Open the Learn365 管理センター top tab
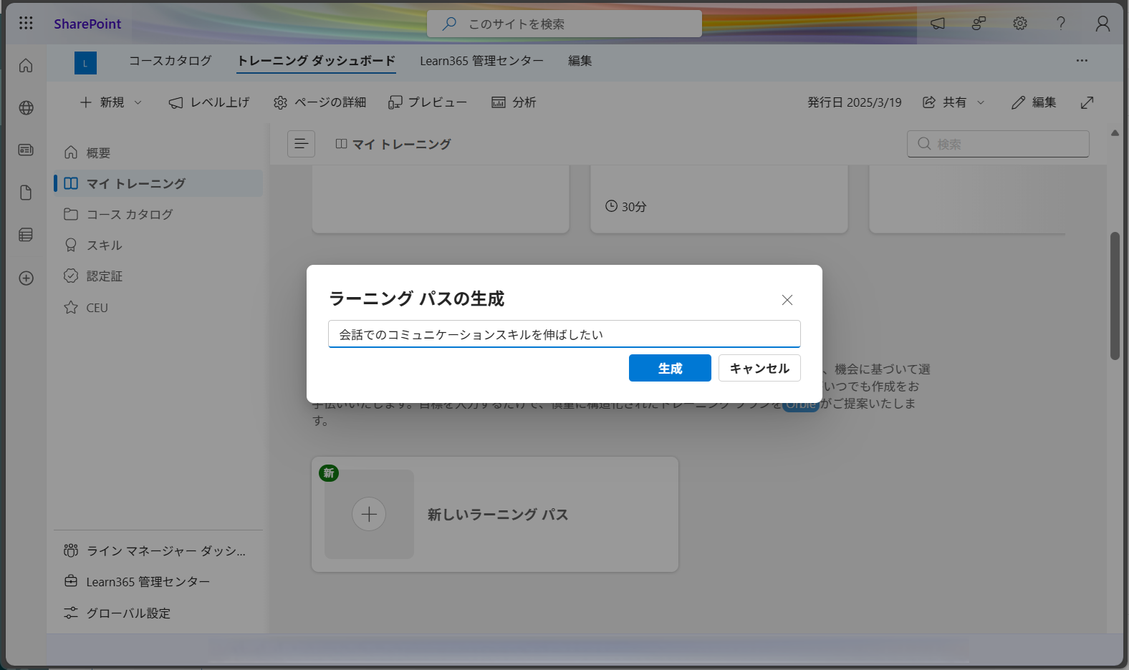The width and height of the screenshot is (1129, 670). click(481, 61)
